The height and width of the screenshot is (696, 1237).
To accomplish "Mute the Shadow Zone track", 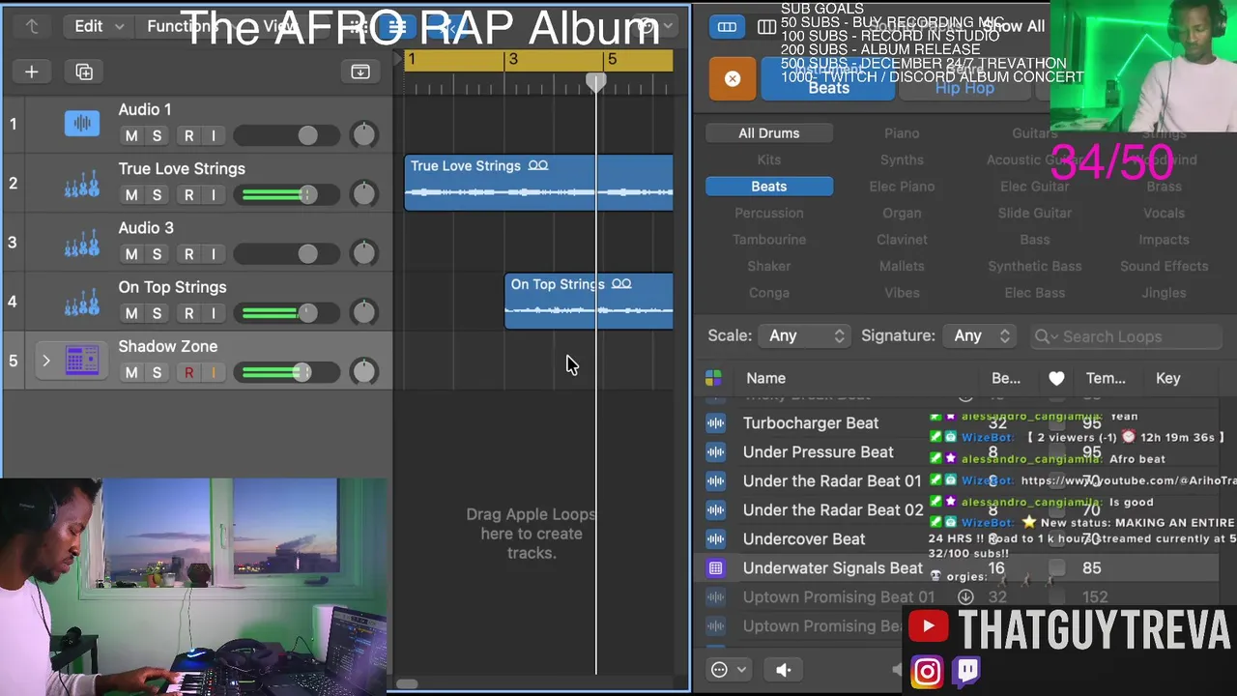I will [131, 372].
